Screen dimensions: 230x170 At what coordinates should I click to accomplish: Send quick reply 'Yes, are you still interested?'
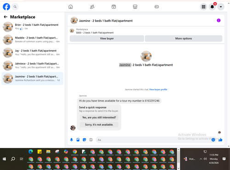[99, 118]
